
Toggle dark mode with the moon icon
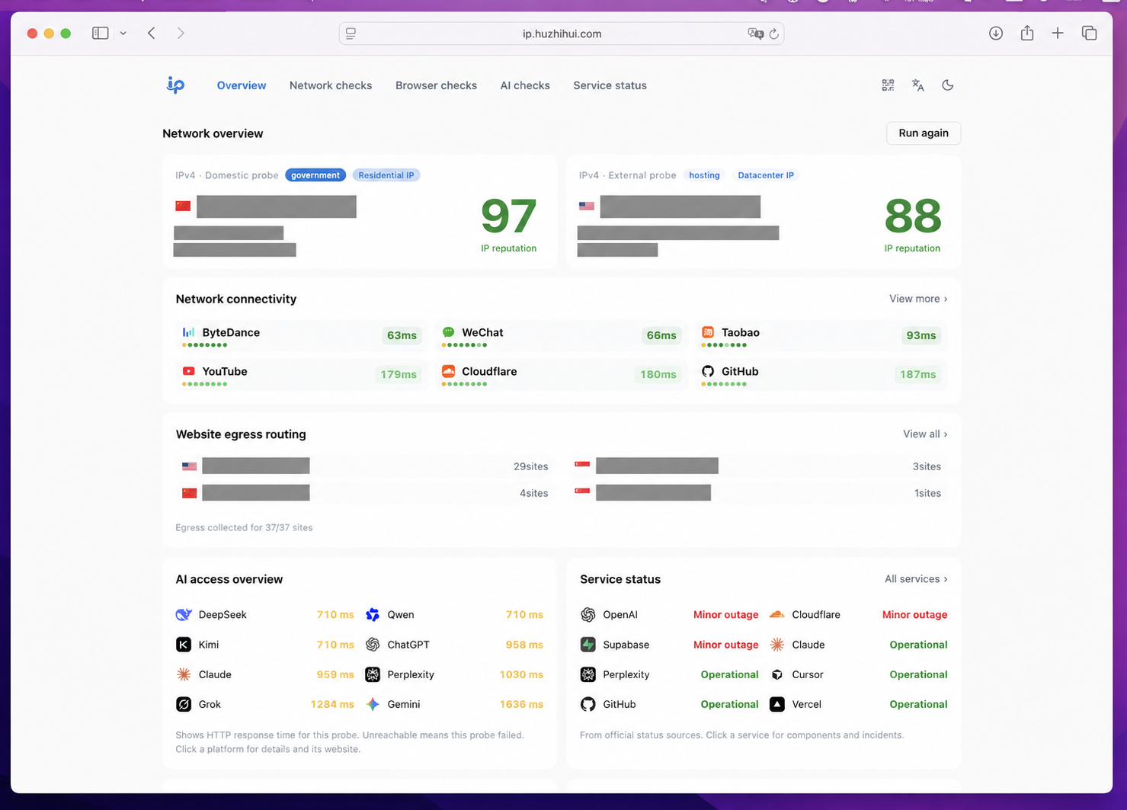(x=948, y=85)
